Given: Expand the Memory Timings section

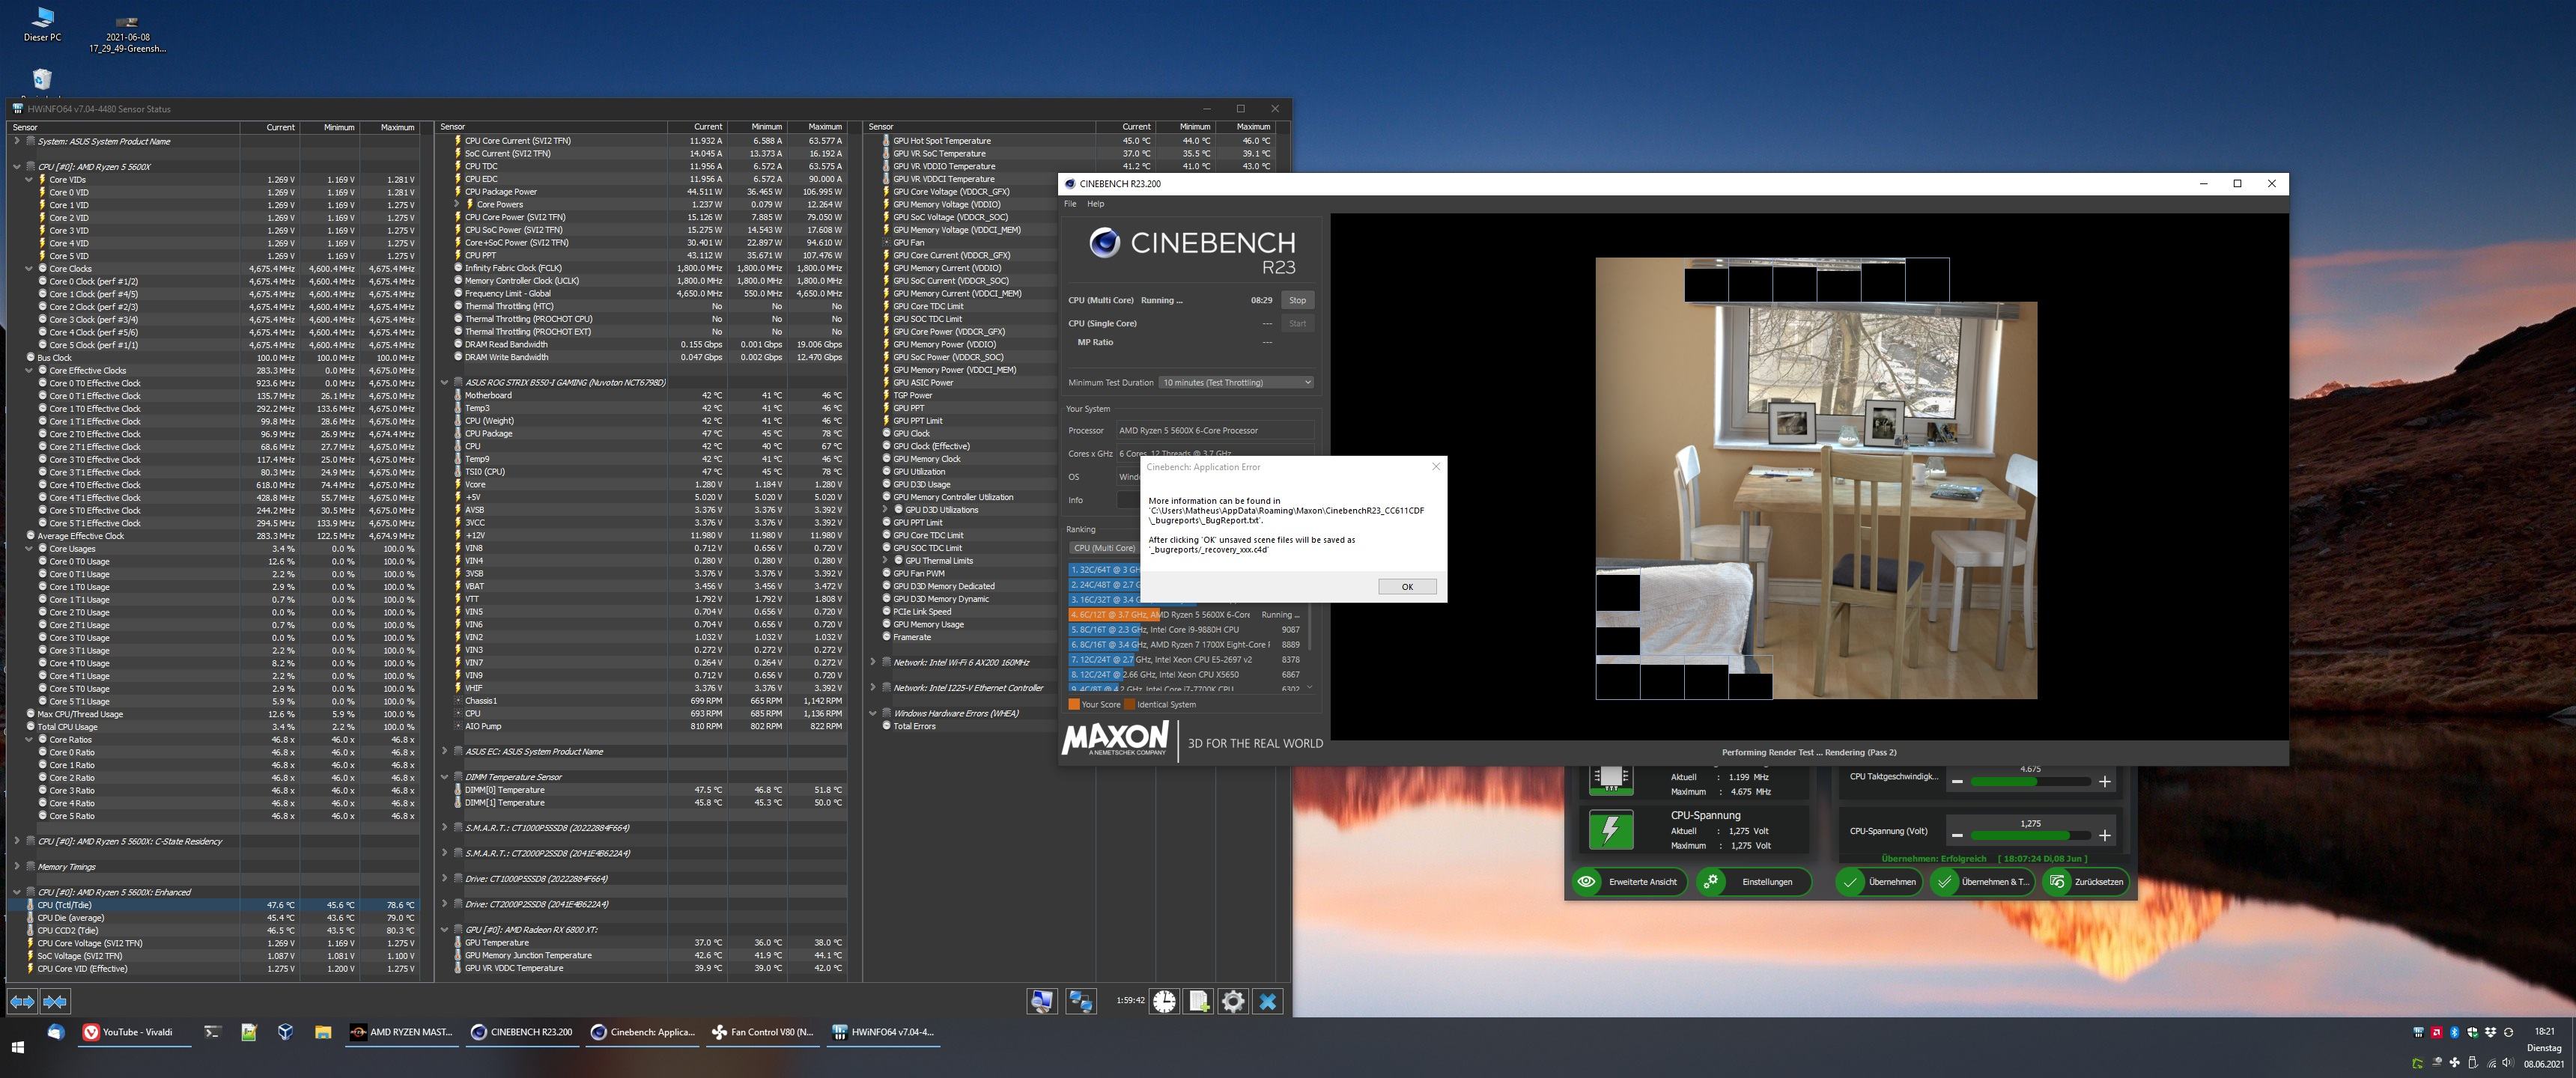Looking at the screenshot, I should (17, 867).
